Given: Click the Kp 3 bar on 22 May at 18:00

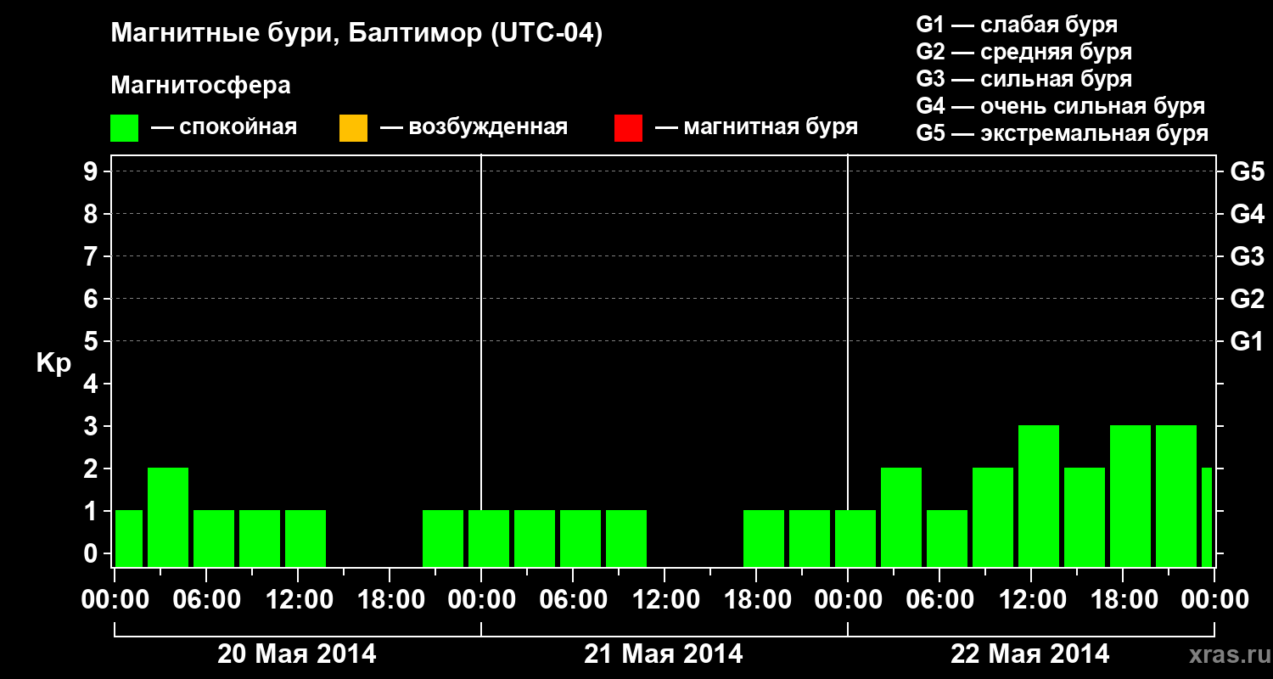Looking at the screenshot, I should tap(1130, 496).
